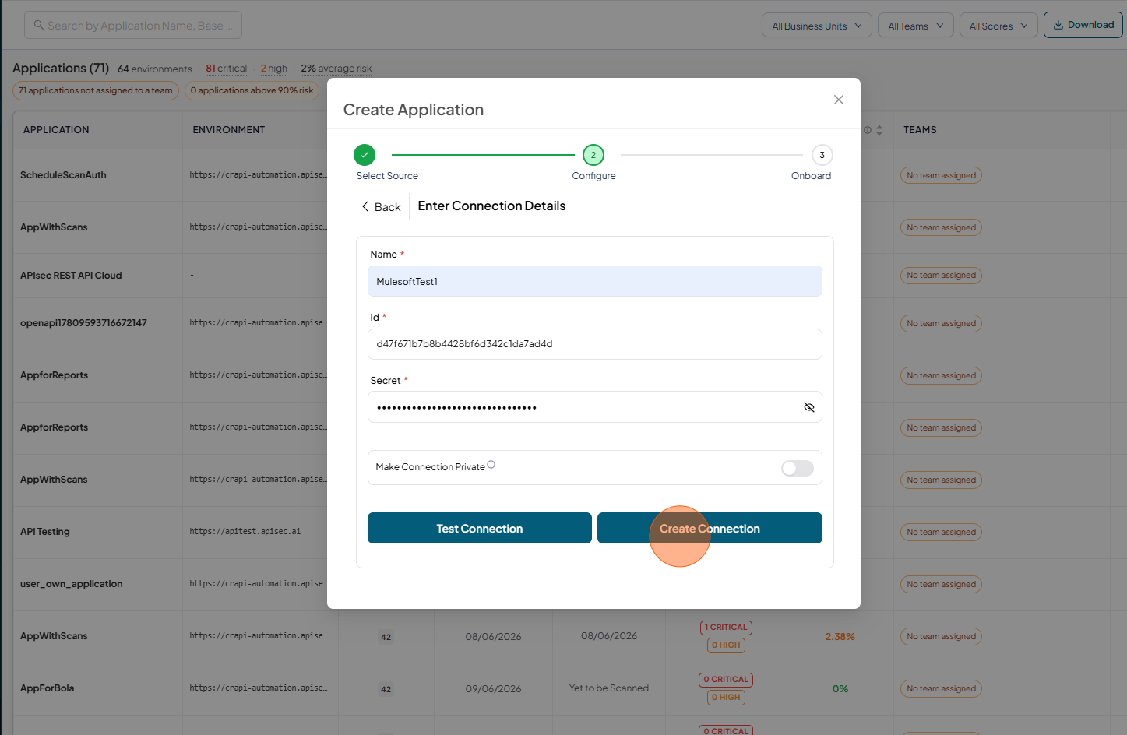This screenshot has width=1127, height=735.
Task: Click into the Name field containing MulesoftTest1
Action: pyautogui.click(x=595, y=281)
